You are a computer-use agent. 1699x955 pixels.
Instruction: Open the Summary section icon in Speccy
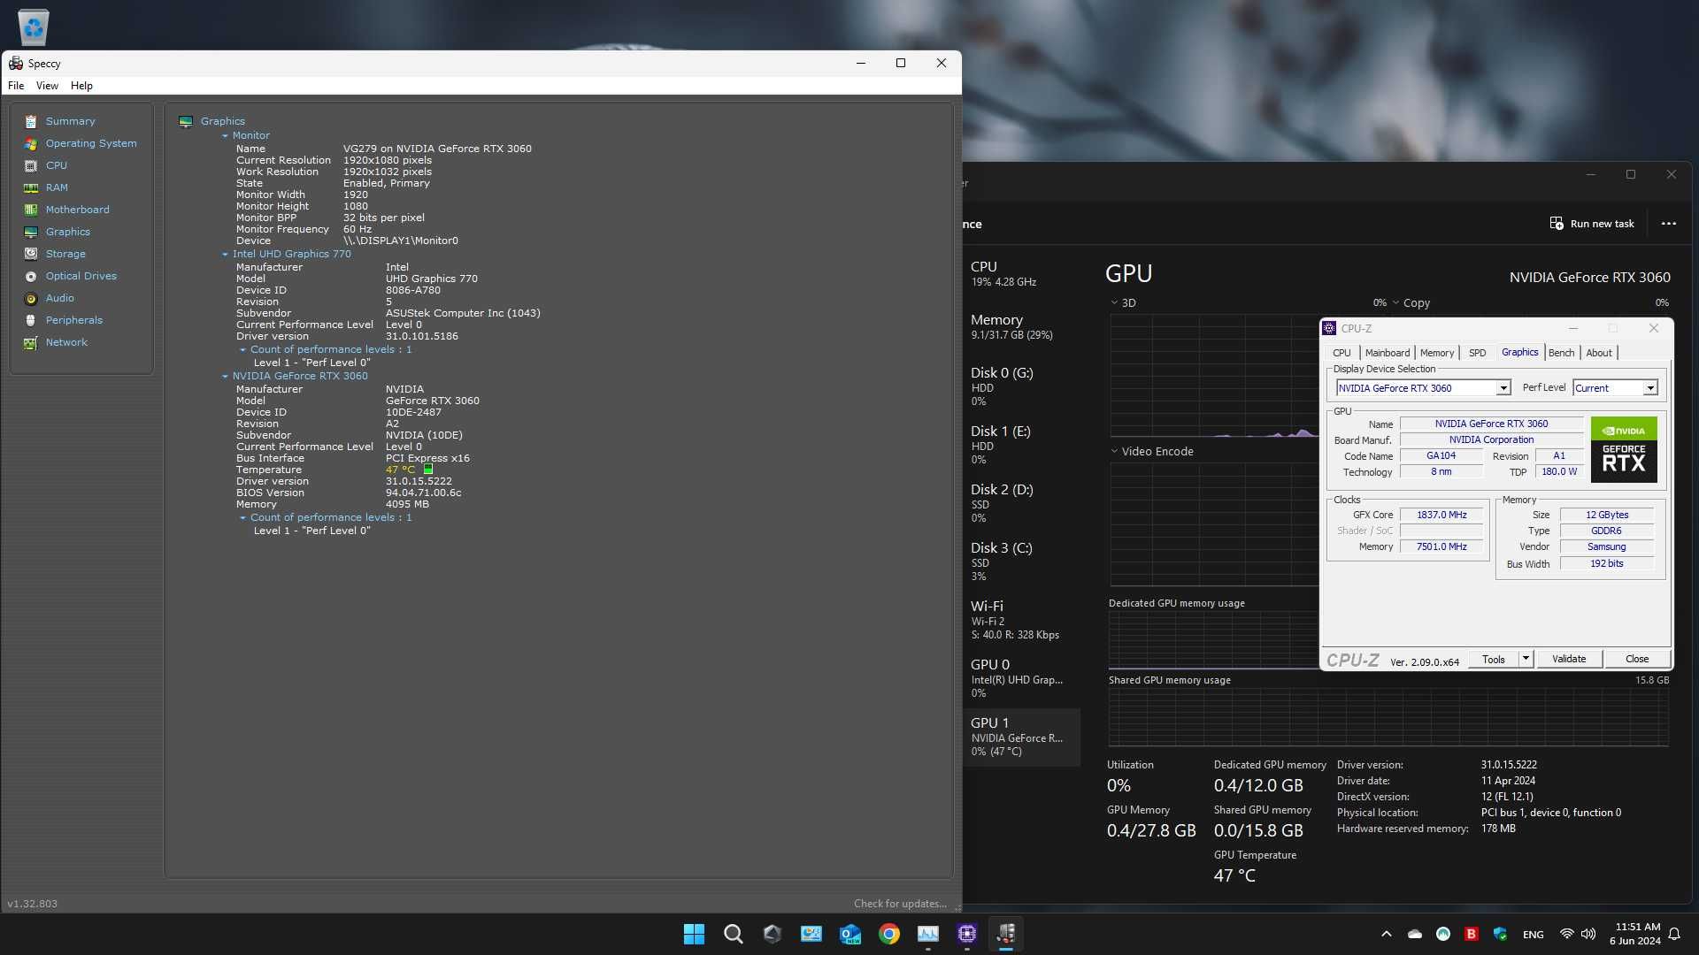coord(31,121)
